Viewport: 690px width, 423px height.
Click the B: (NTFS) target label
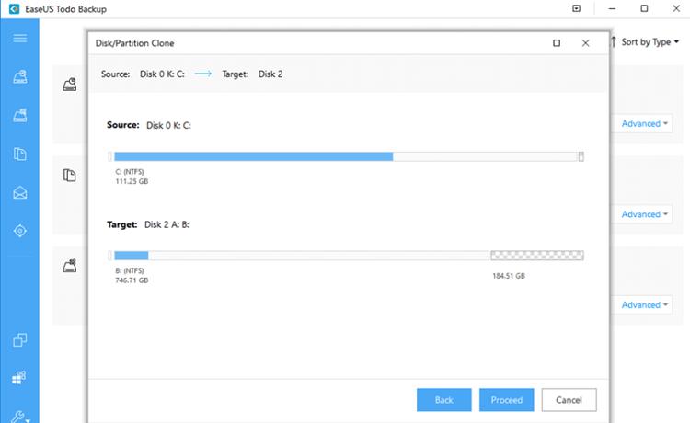click(130, 270)
